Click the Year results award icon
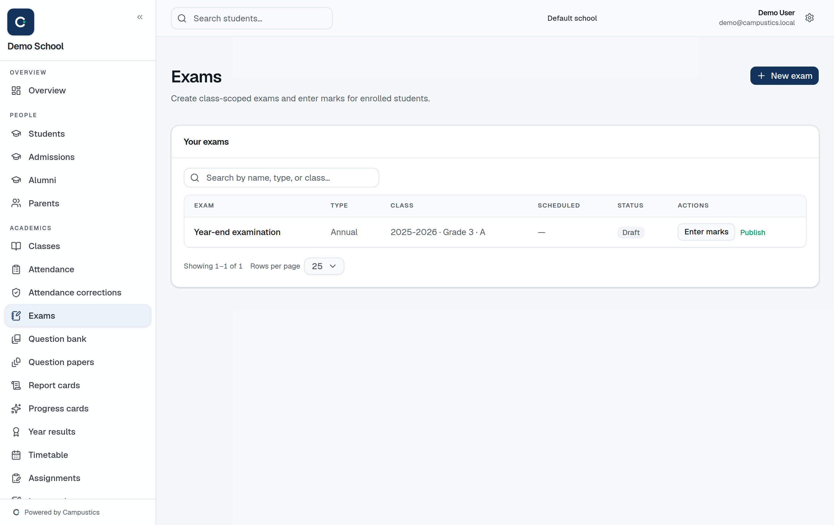Viewport: 834px width, 525px height. click(x=16, y=432)
